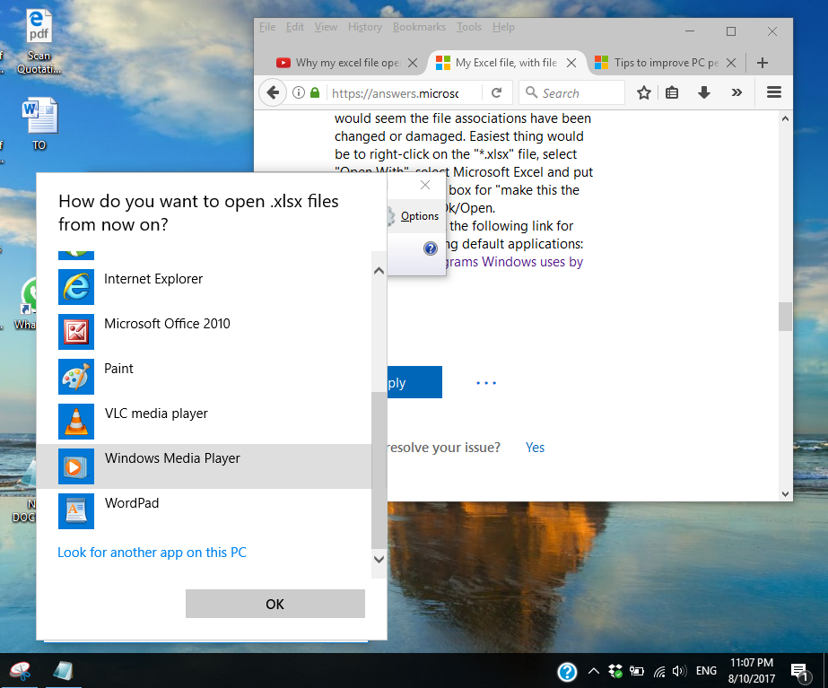Click the taskbar clock 11:07 PM
This screenshot has width=828, height=688.
click(752, 662)
